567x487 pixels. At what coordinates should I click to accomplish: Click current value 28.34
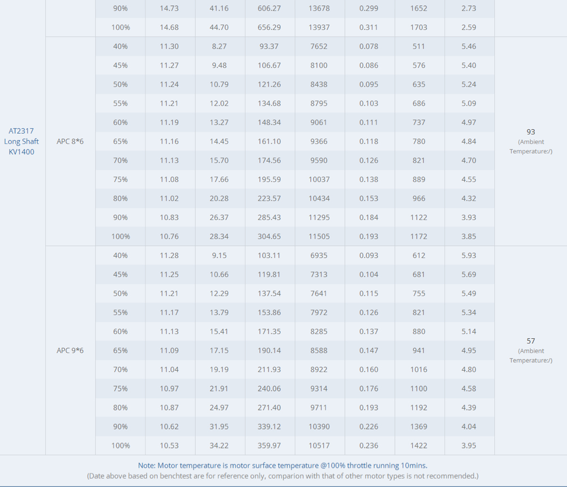pyautogui.click(x=219, y=237)
